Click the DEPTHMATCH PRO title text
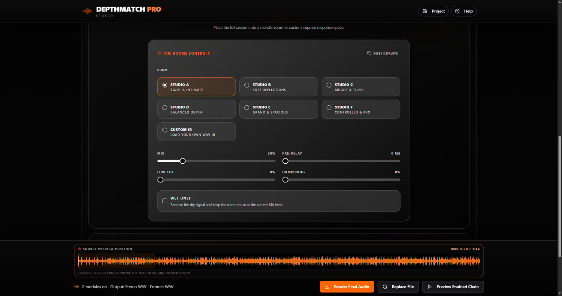This screenshot has height=296, width=562. pyautogui.click(x=129, y=9)
